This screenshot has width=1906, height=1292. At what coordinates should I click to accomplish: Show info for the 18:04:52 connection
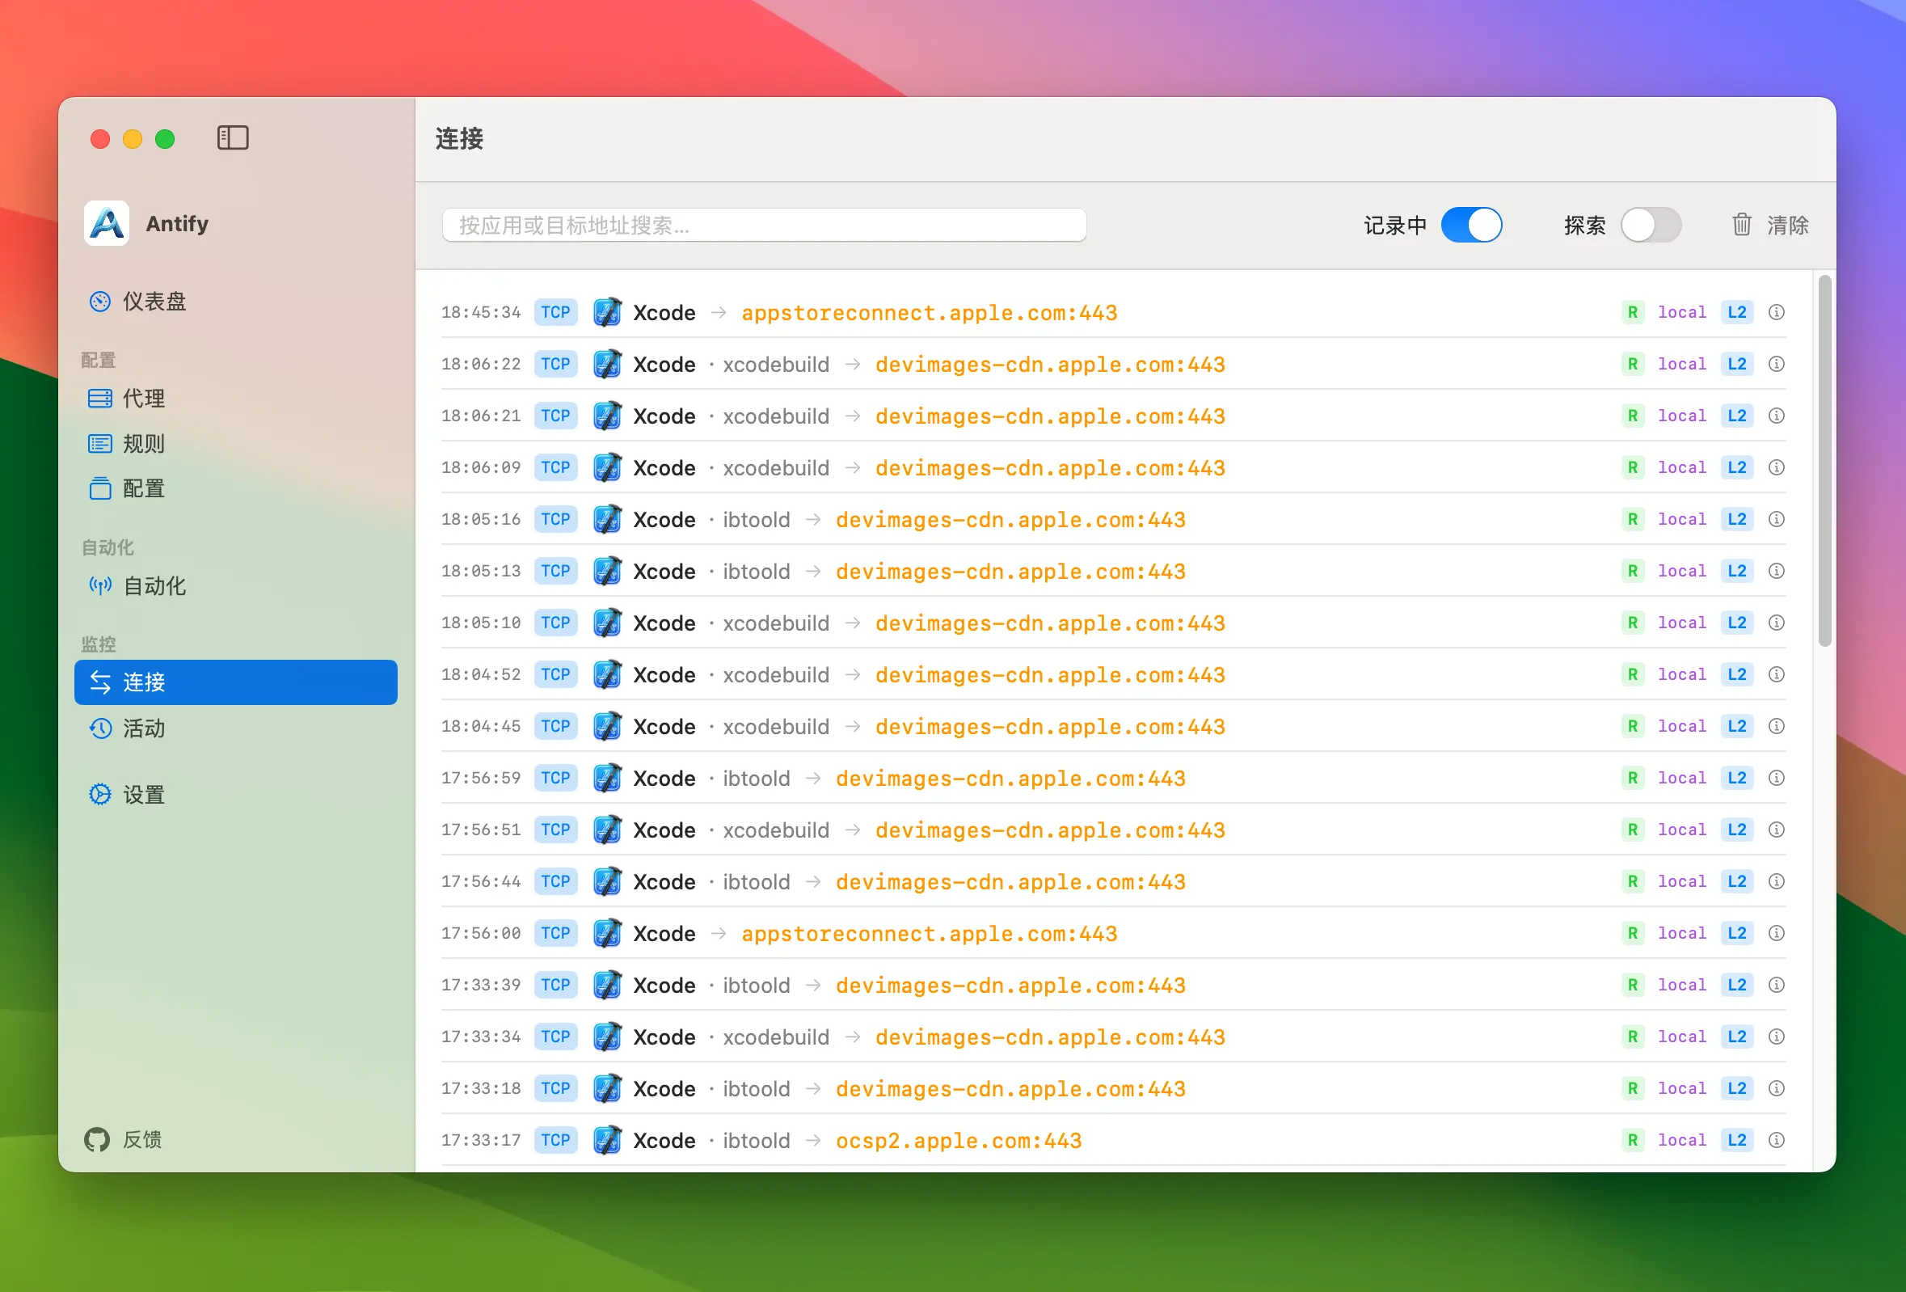click(1777, 674)
